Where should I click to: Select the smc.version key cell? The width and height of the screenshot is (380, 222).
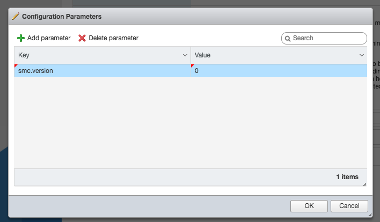(x=103, y=71)
